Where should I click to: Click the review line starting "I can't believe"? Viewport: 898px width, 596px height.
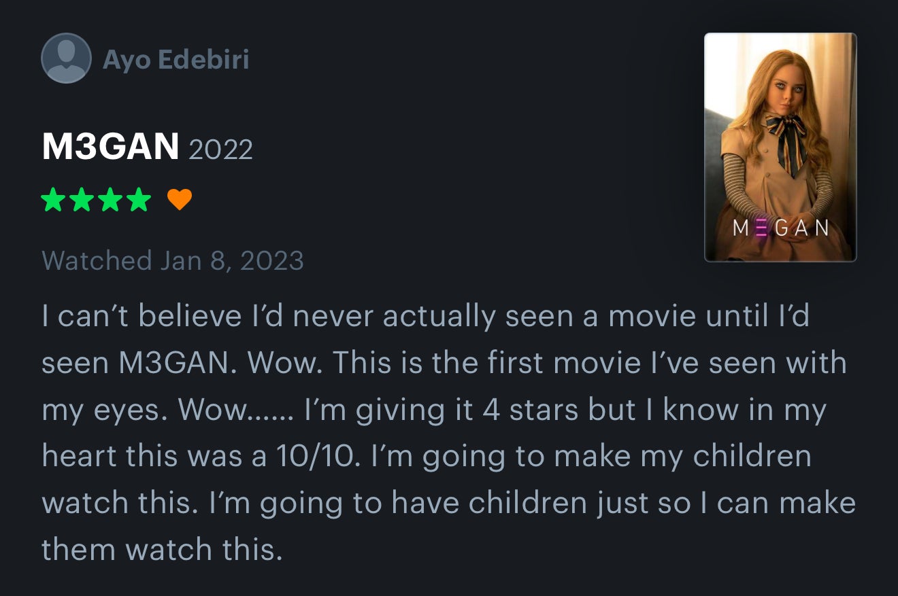[x=425, y=317]
